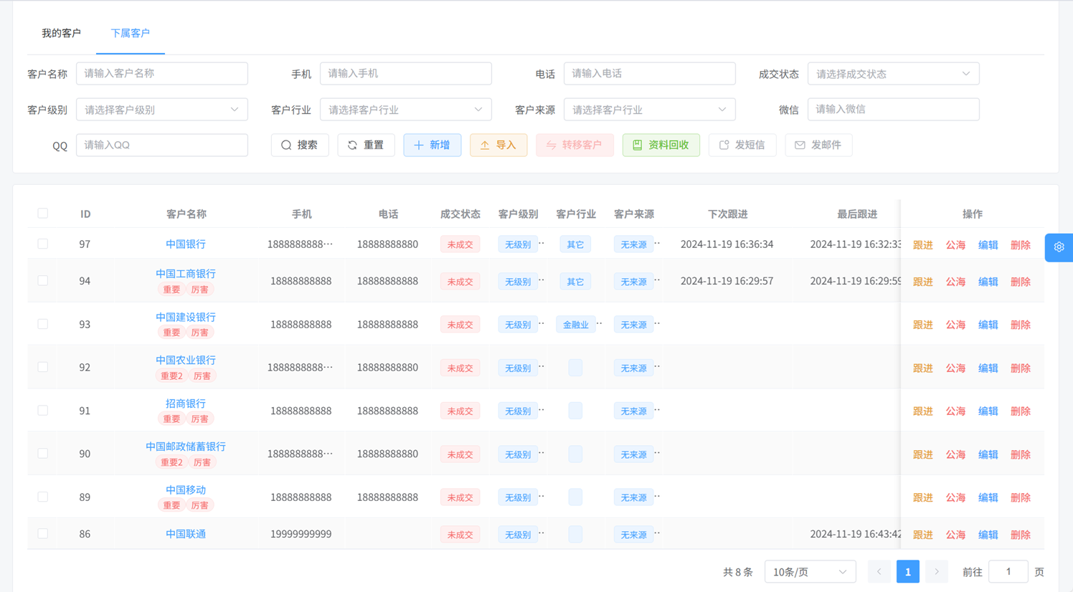This screenshot has height=592, width=1073.
Task: Open the 客户来源 dropdown
Action: click(649, 110)
